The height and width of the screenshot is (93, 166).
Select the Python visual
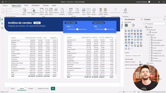(138, 43)
